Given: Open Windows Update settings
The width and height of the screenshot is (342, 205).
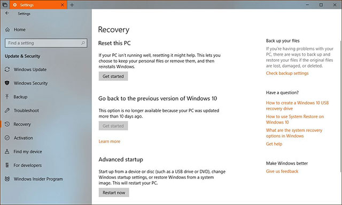Looking at the screenshot, I should (x=30, y=70).
